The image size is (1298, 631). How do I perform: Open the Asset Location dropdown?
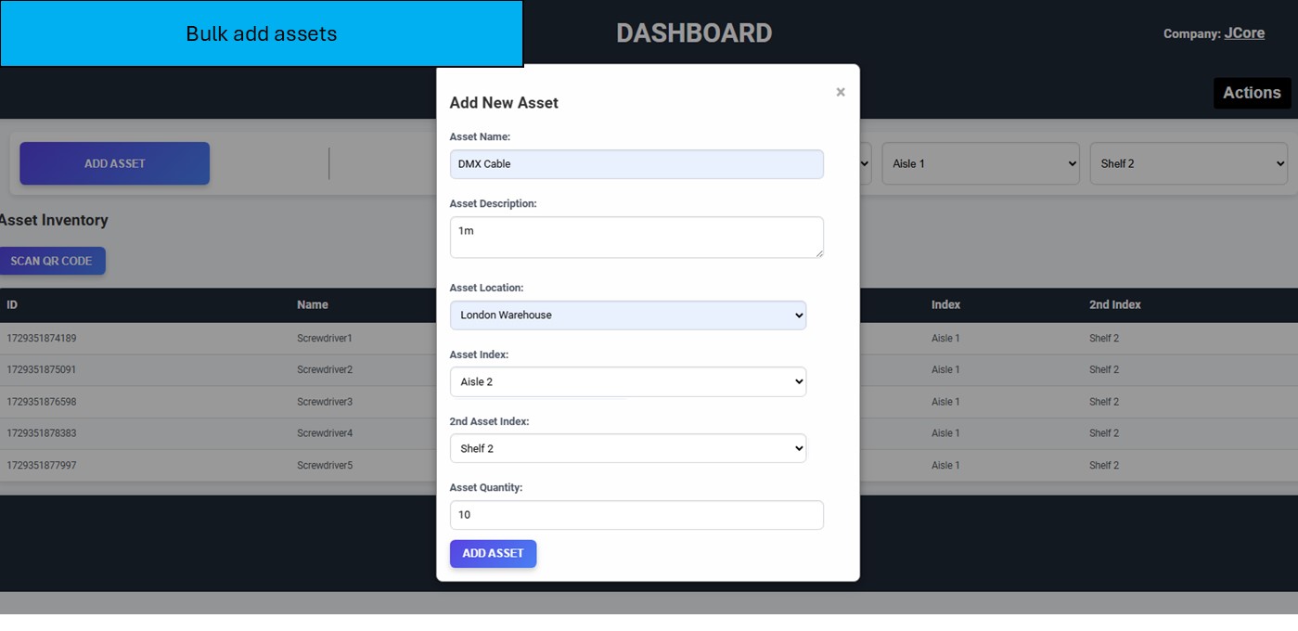(x=628, y=315)
